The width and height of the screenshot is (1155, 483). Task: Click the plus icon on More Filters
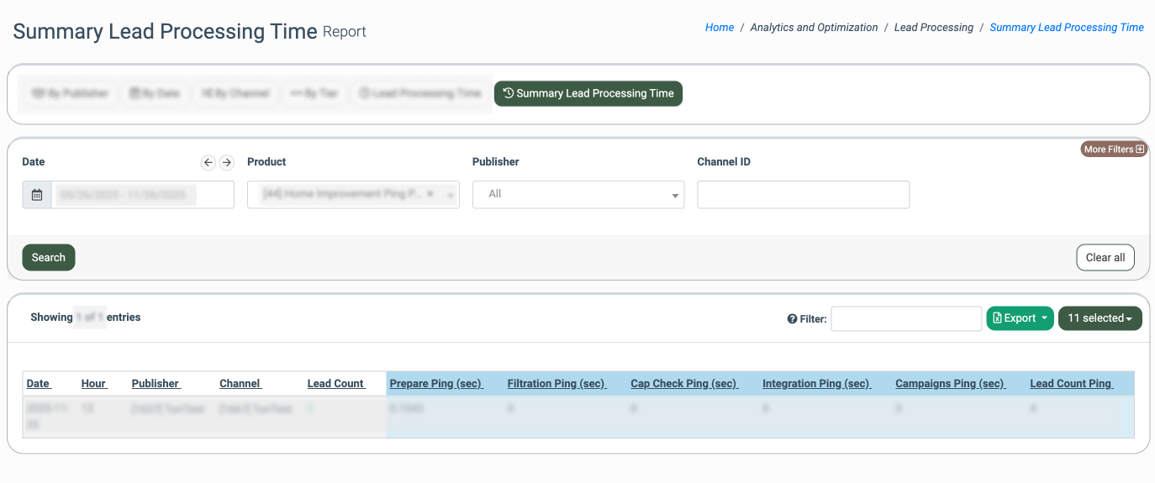pos(1140,150)
